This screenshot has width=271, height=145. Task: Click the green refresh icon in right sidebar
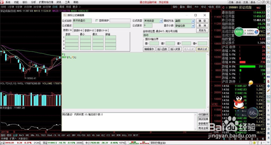(268, 101)
